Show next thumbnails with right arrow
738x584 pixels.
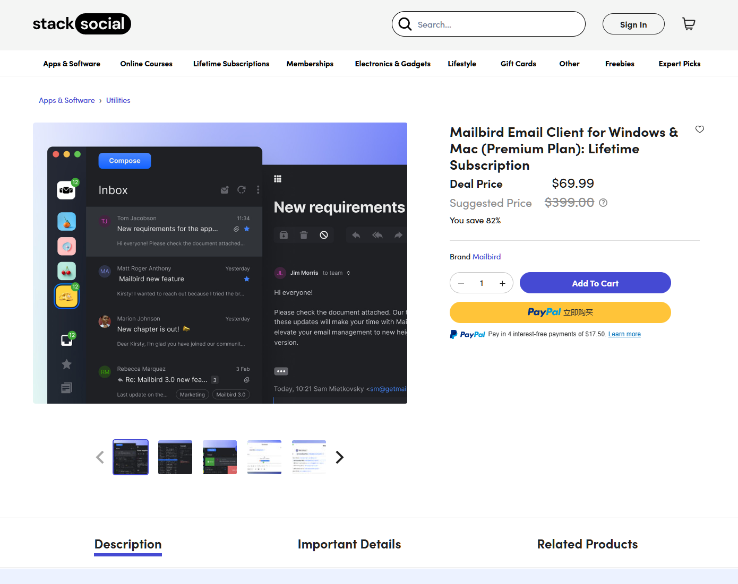340,457
